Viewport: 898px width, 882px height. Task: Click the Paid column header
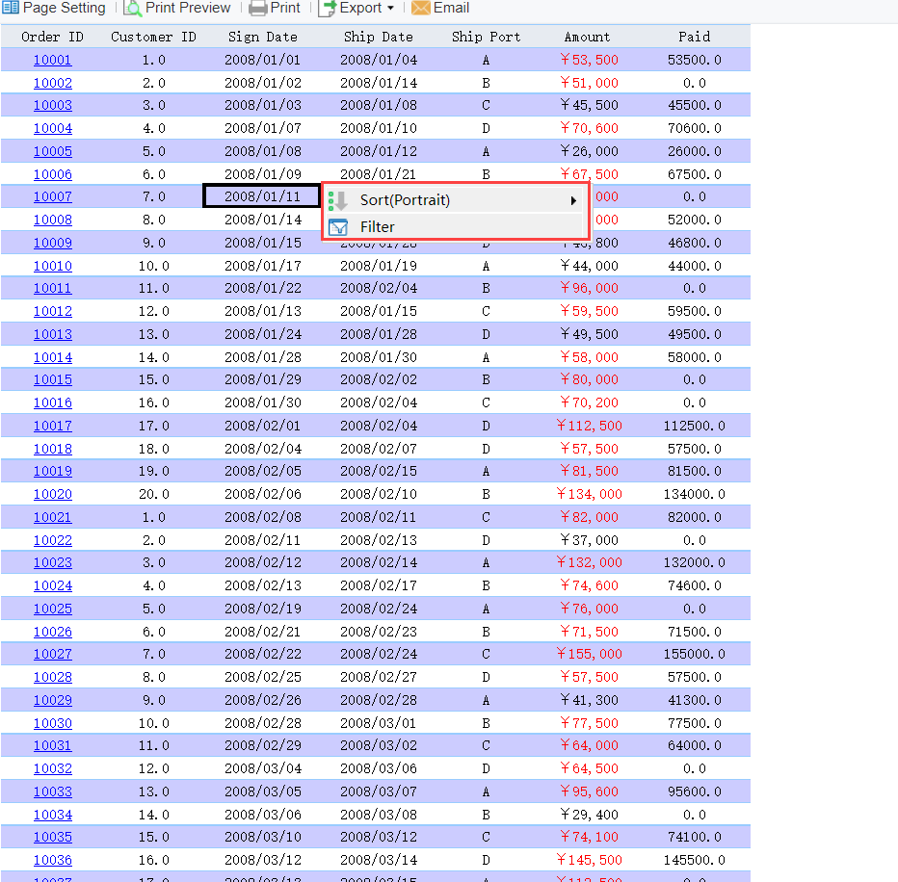pyautogui.click(x=694, y=37)
